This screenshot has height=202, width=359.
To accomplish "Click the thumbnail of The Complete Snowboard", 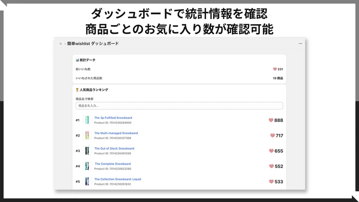I will pyautogui.click(x=87, y=166).
